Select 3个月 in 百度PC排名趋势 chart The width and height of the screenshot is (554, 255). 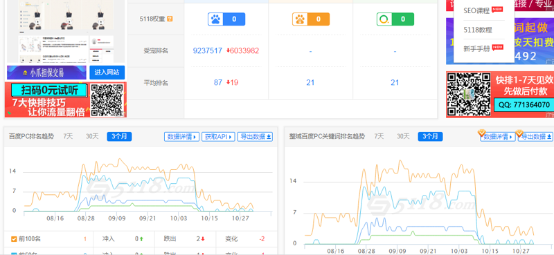click(119, 137)
